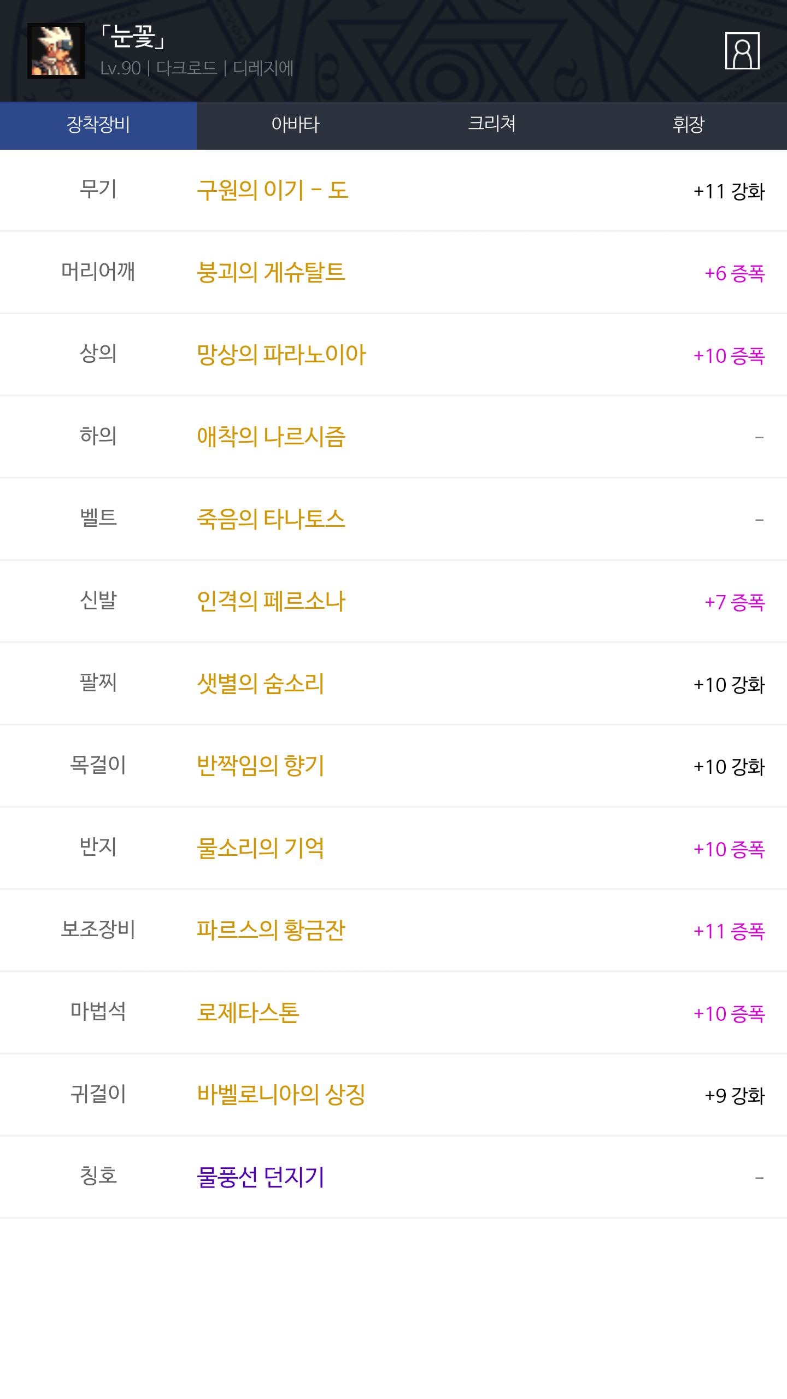
Task: View ring item 물소리의 기억
Action: [x=260, y=848]
